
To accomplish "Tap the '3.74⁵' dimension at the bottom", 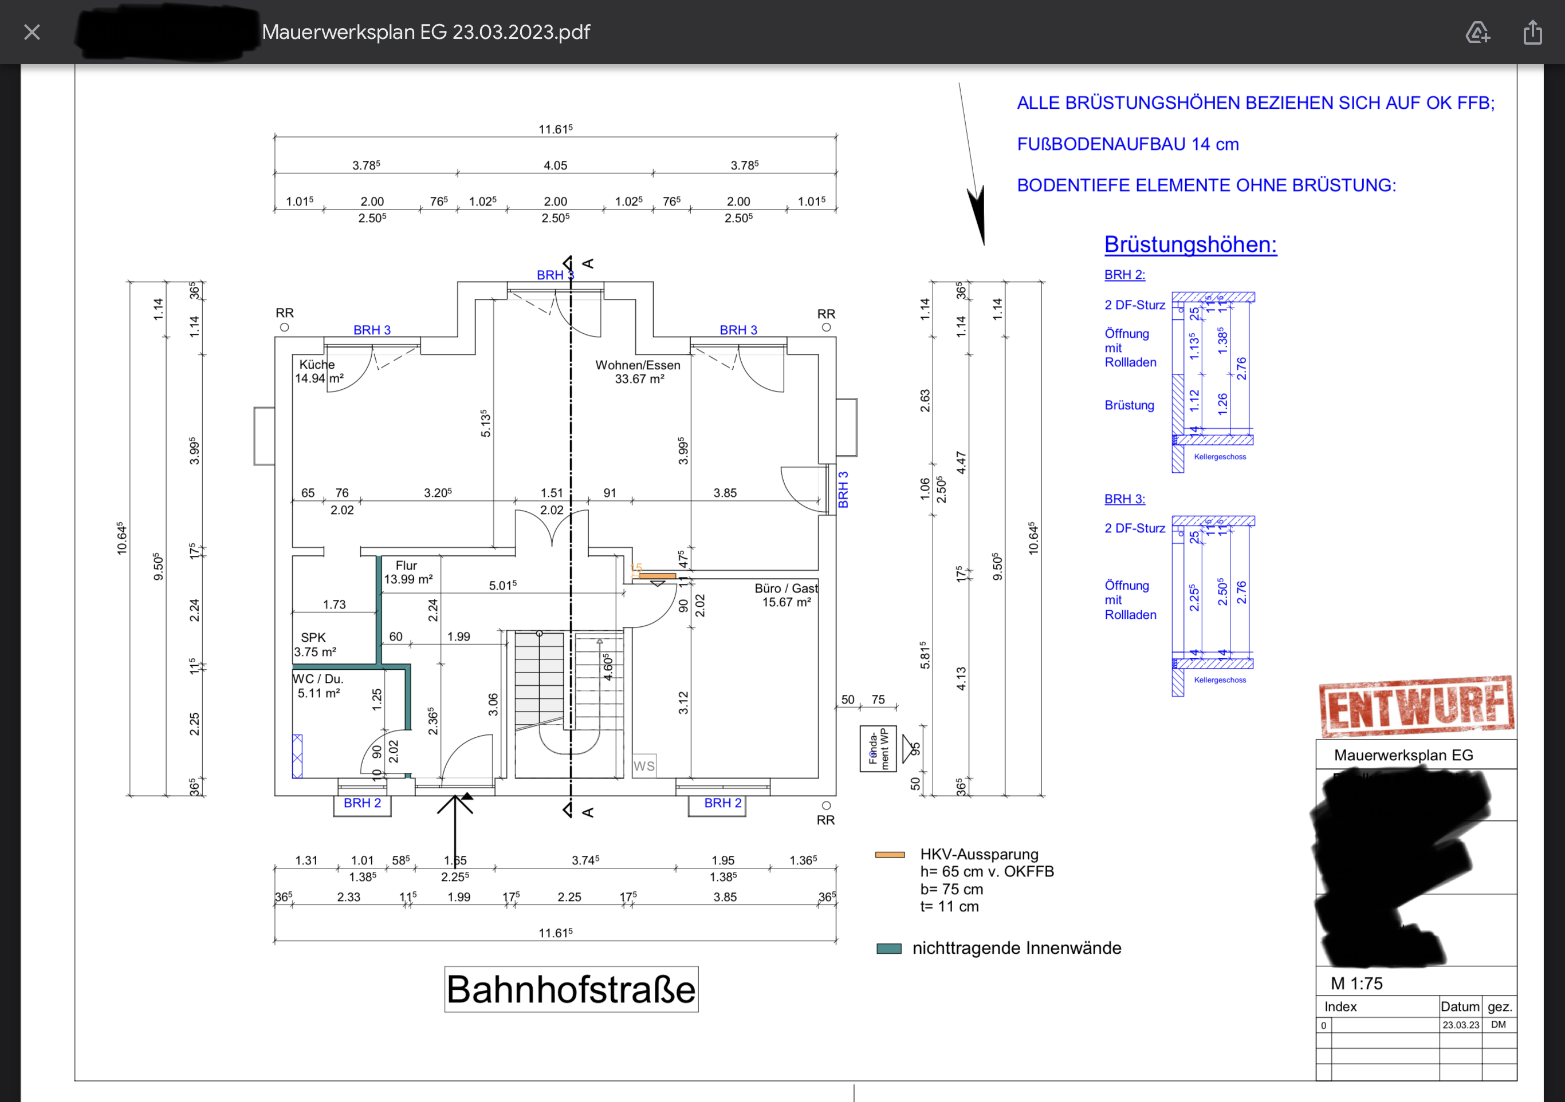I will (x=585, y=860).
